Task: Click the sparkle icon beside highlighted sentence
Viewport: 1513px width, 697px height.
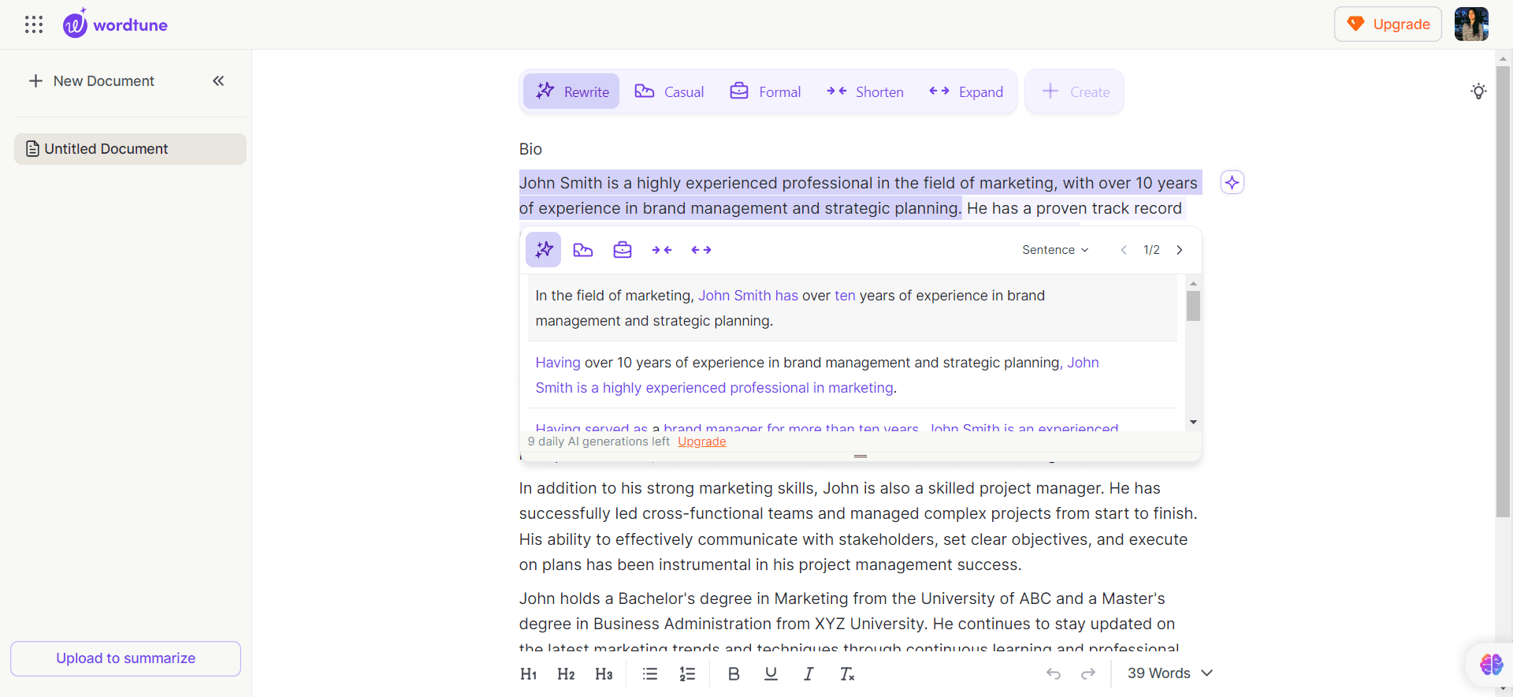Action: (1232, 183)
